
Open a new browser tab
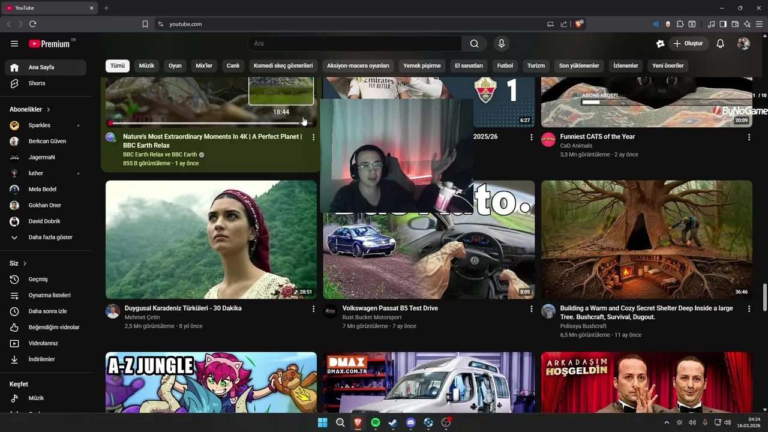click(106, 8)
